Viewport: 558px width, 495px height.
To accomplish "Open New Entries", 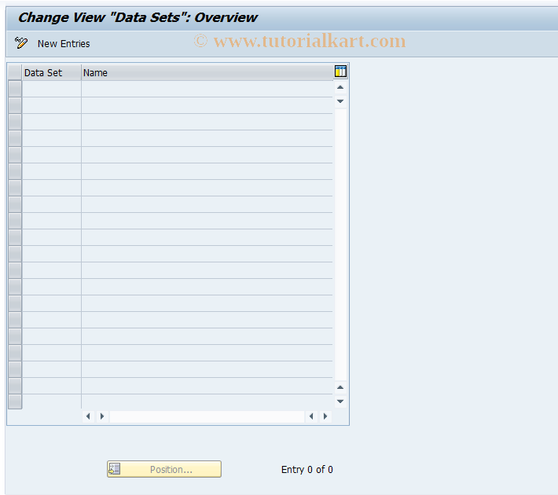I will (64, 44).
